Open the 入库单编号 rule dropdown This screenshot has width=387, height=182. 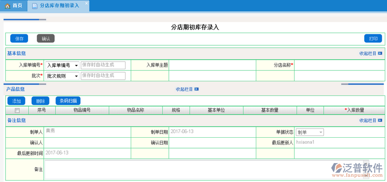click(62, 65)
